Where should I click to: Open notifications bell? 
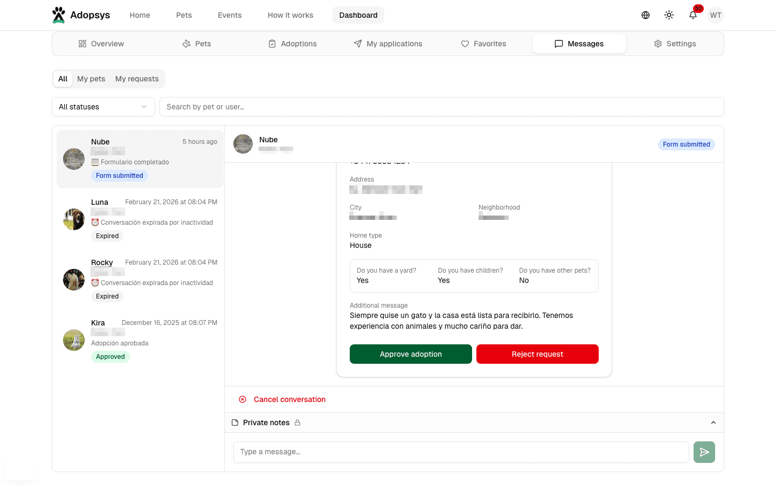click(693, 15)
